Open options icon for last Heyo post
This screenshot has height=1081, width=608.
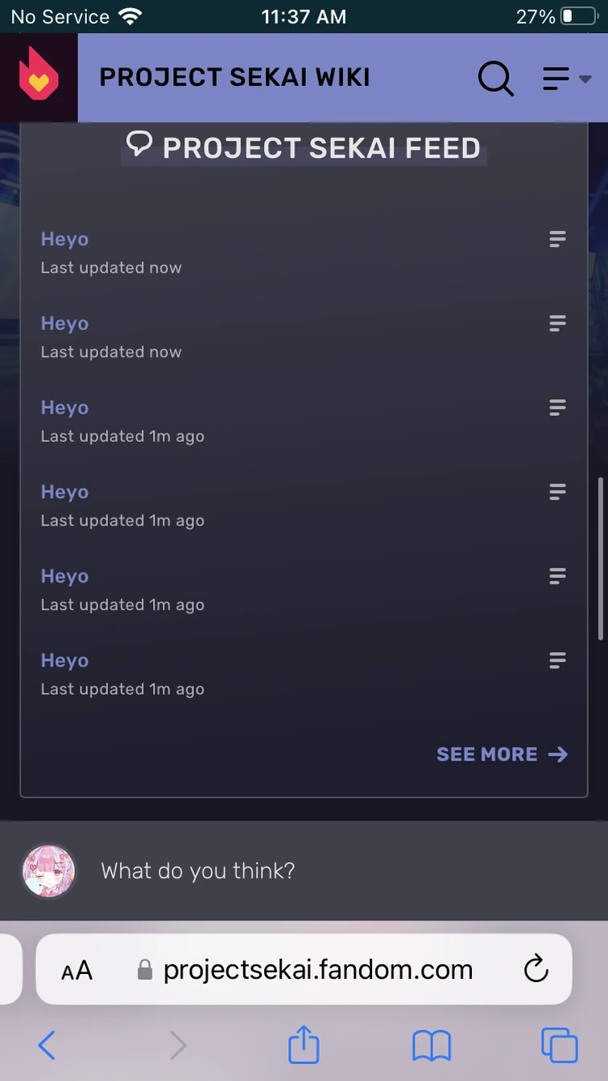(x=557, y=661)
